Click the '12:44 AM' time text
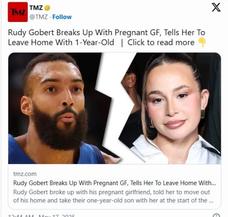This screenshot has height=217, width=228. pos(21,216)
